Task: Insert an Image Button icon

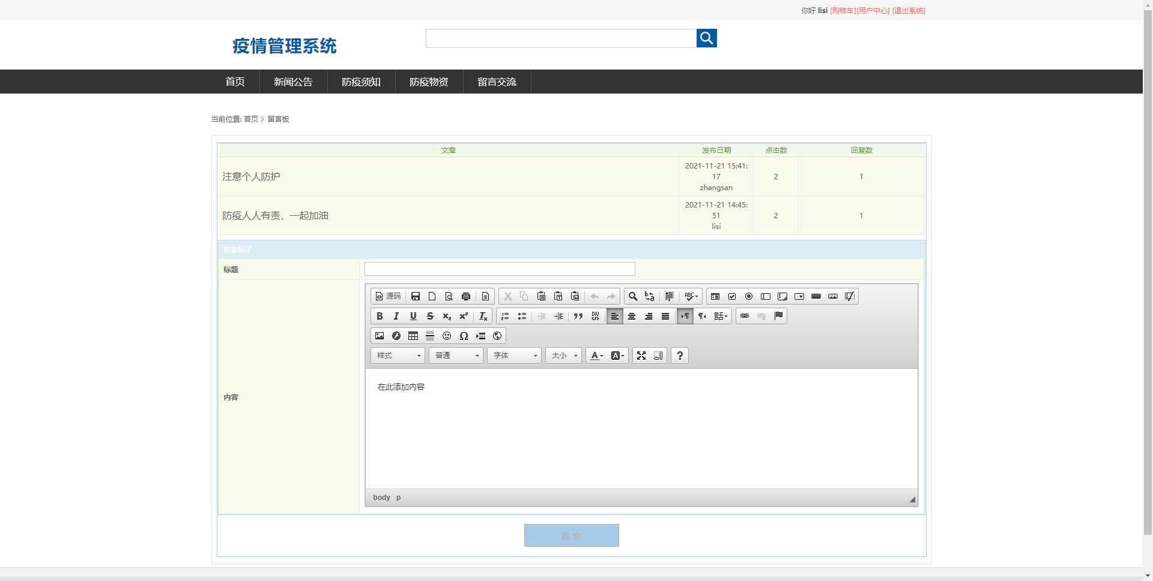Action: (x=833, y=296)
